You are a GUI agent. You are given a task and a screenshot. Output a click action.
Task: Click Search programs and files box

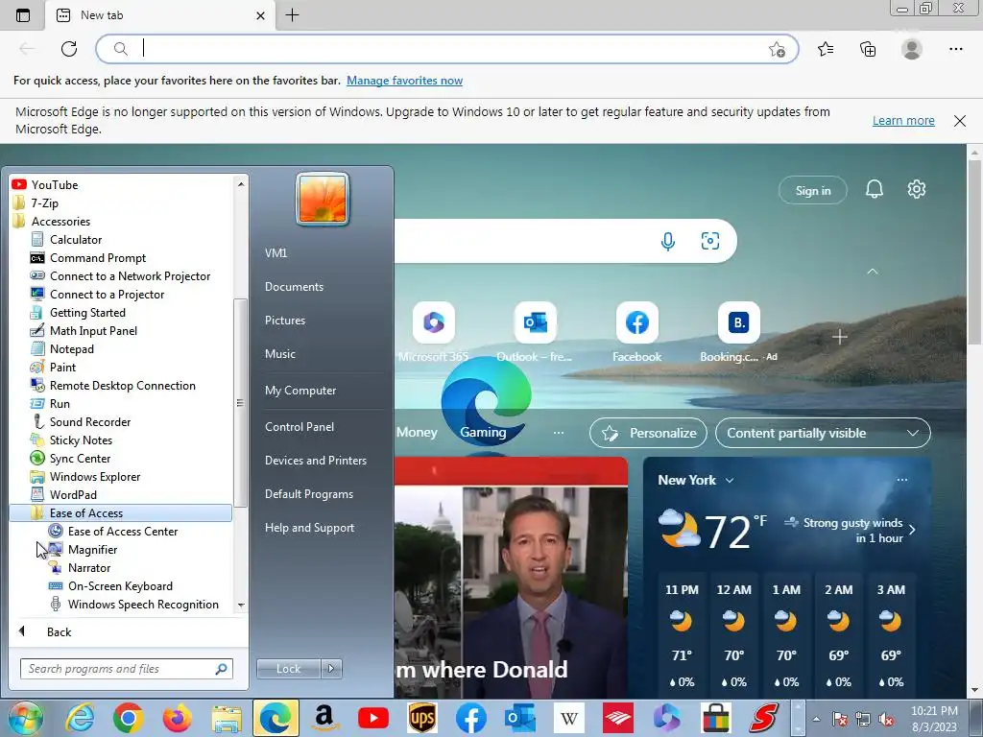(126, 669)
